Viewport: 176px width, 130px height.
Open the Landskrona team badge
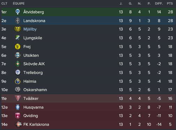pos(17,21)
